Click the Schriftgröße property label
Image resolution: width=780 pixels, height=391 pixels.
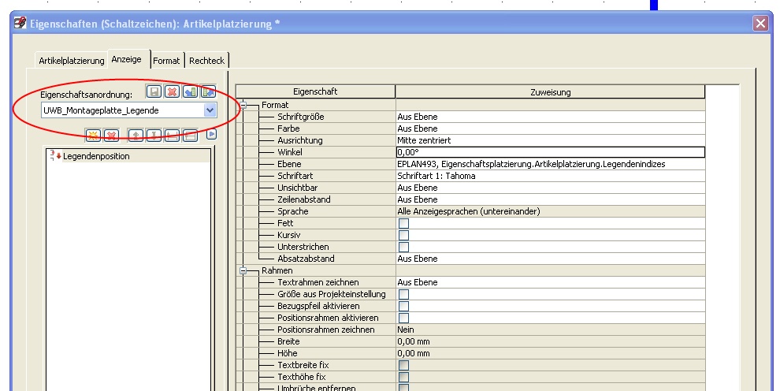pos(300,117)
